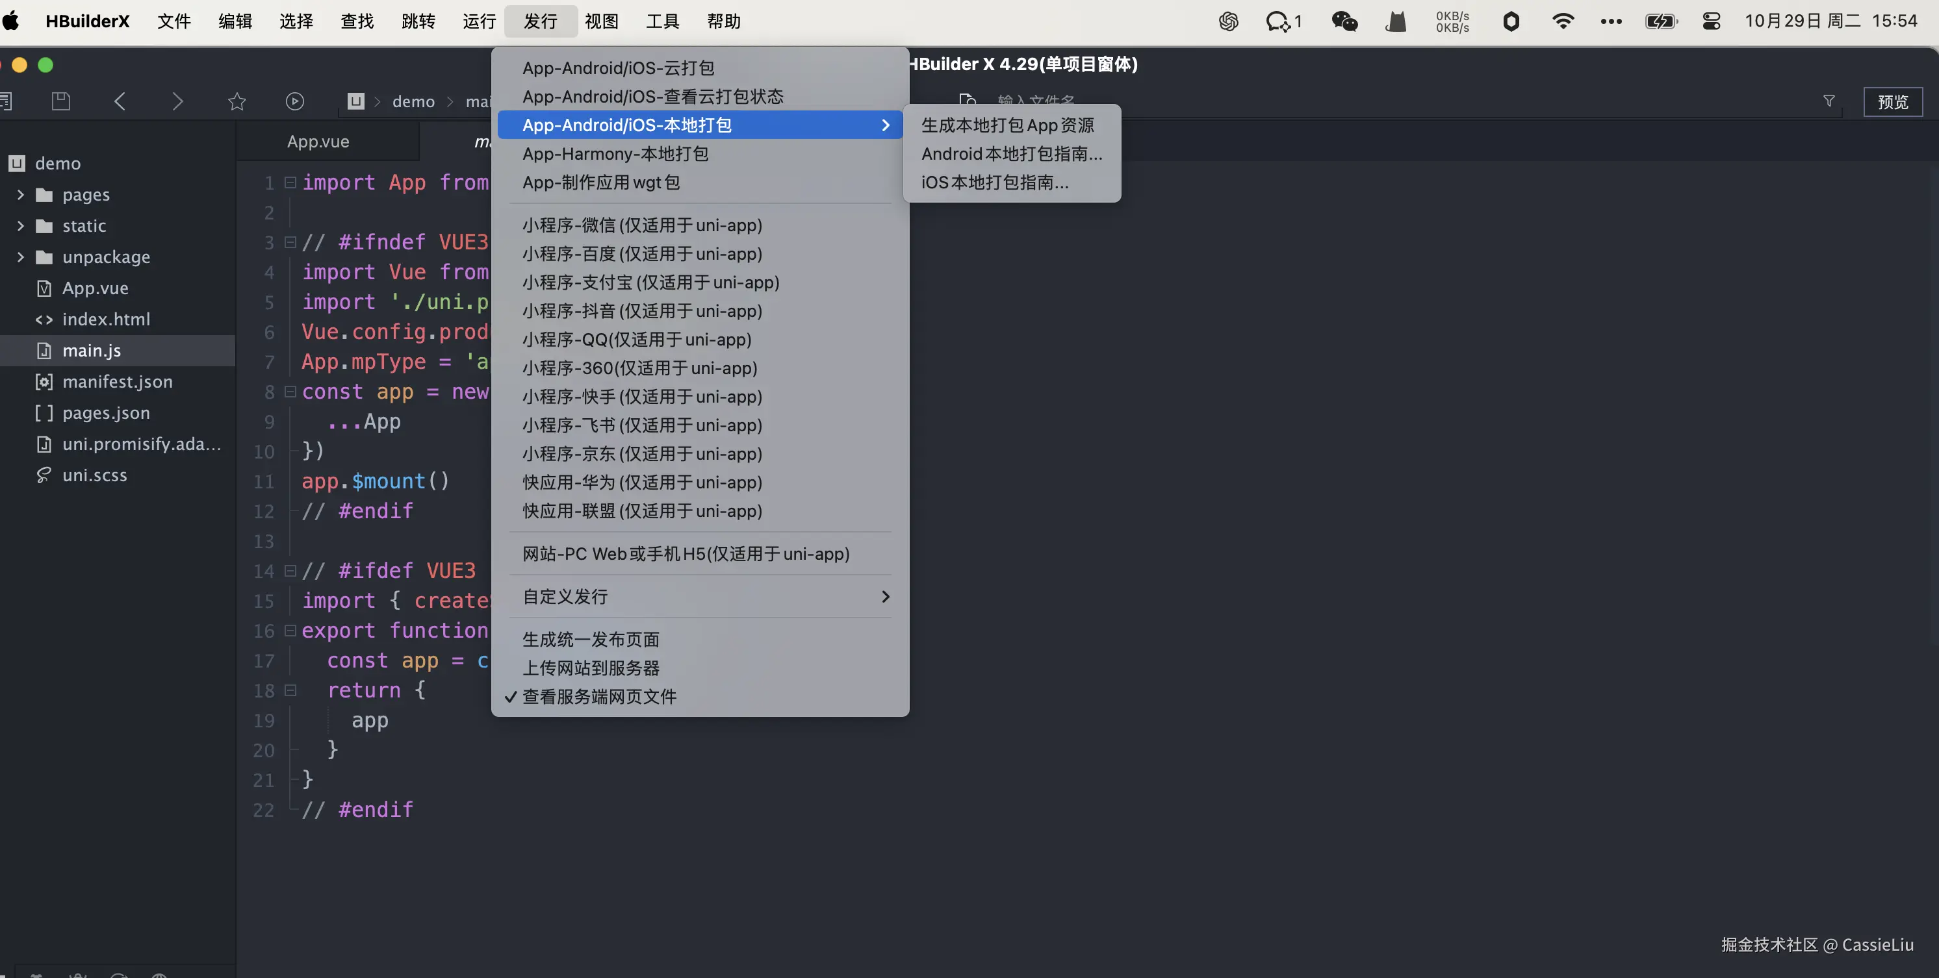Switch to the App.vue editor tab
This screenshot has width=1939, height=978.
click(318, 142)
